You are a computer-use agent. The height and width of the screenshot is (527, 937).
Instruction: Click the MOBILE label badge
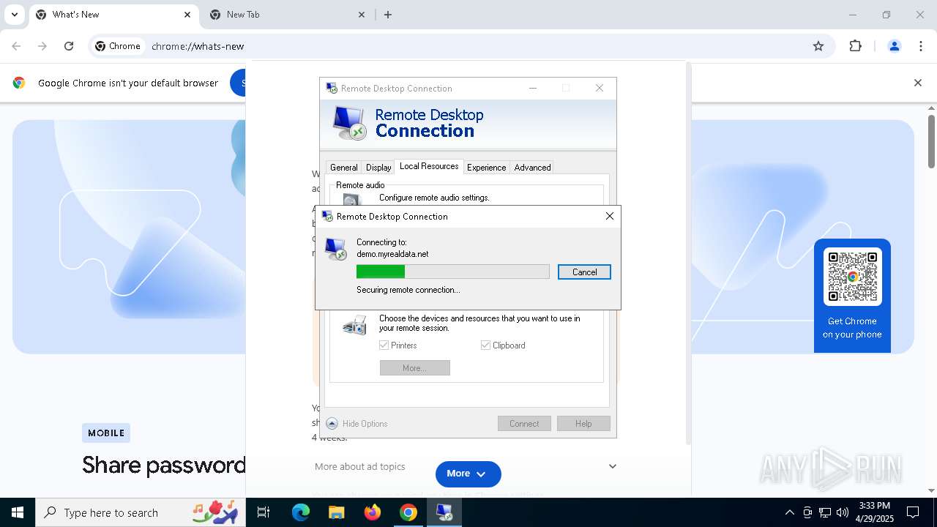106,433
